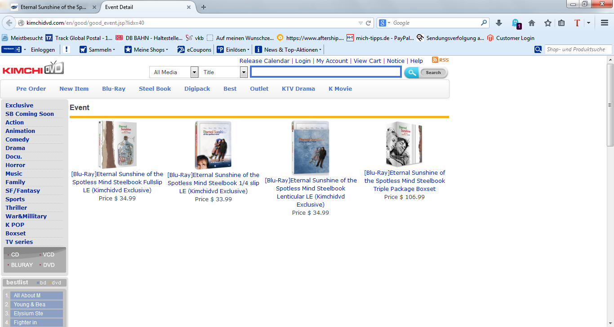
Task: Click the browser address bar URL
Action: pos(85,23)
